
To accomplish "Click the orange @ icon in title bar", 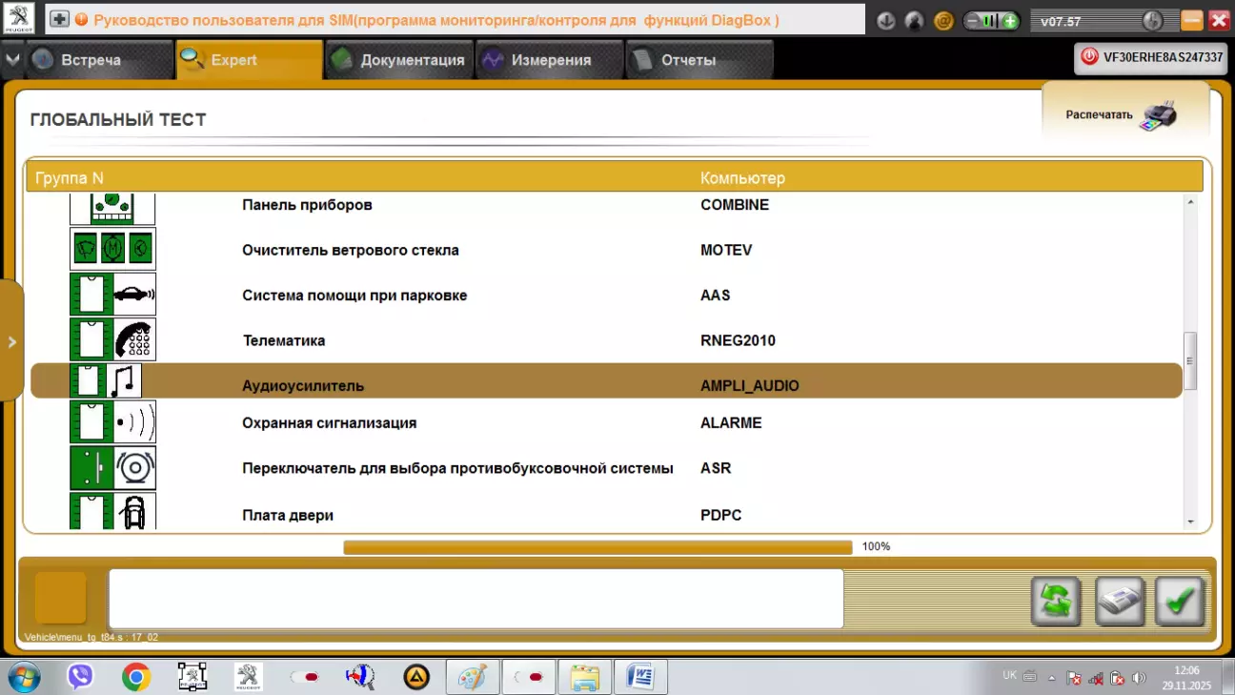I will (x=943, y=20).
